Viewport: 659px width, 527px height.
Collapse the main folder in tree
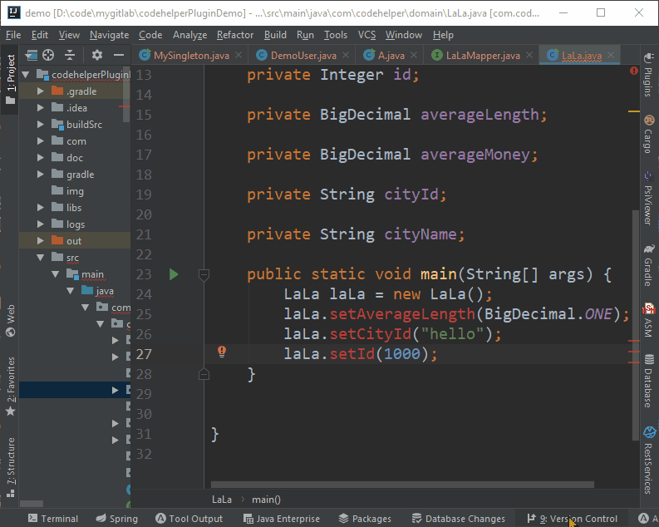pyautogui.click(x=56, y=274)
